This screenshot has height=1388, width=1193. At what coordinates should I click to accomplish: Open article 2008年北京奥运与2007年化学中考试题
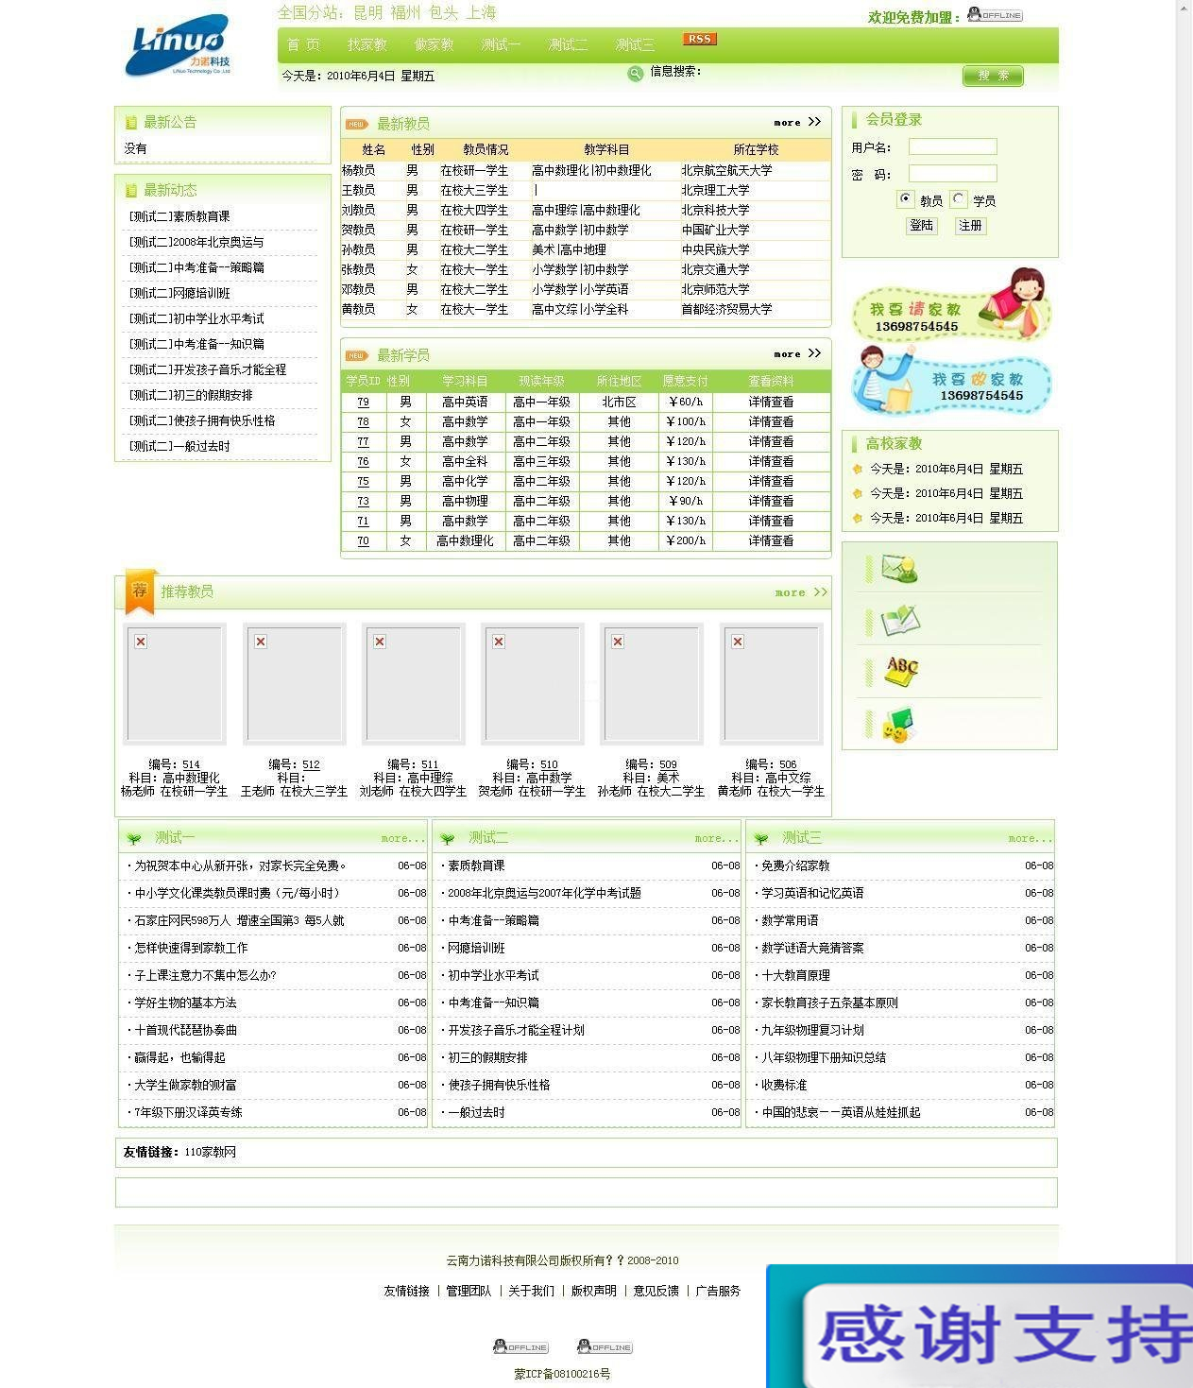544,893
